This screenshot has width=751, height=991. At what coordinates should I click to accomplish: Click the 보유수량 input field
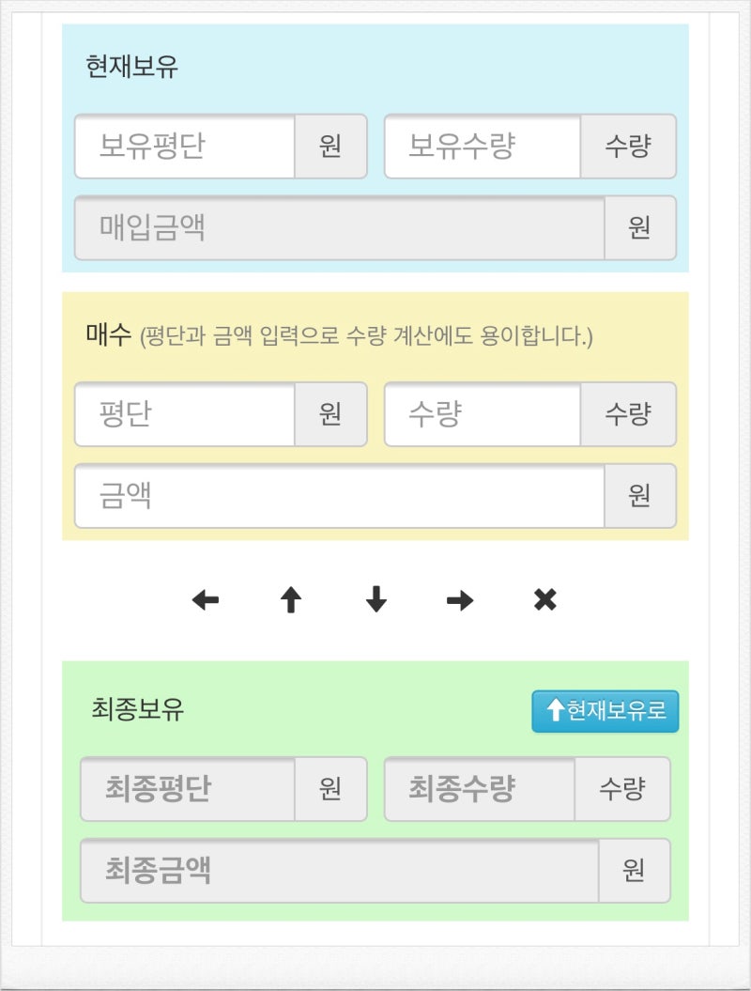[x=482, y=147]
